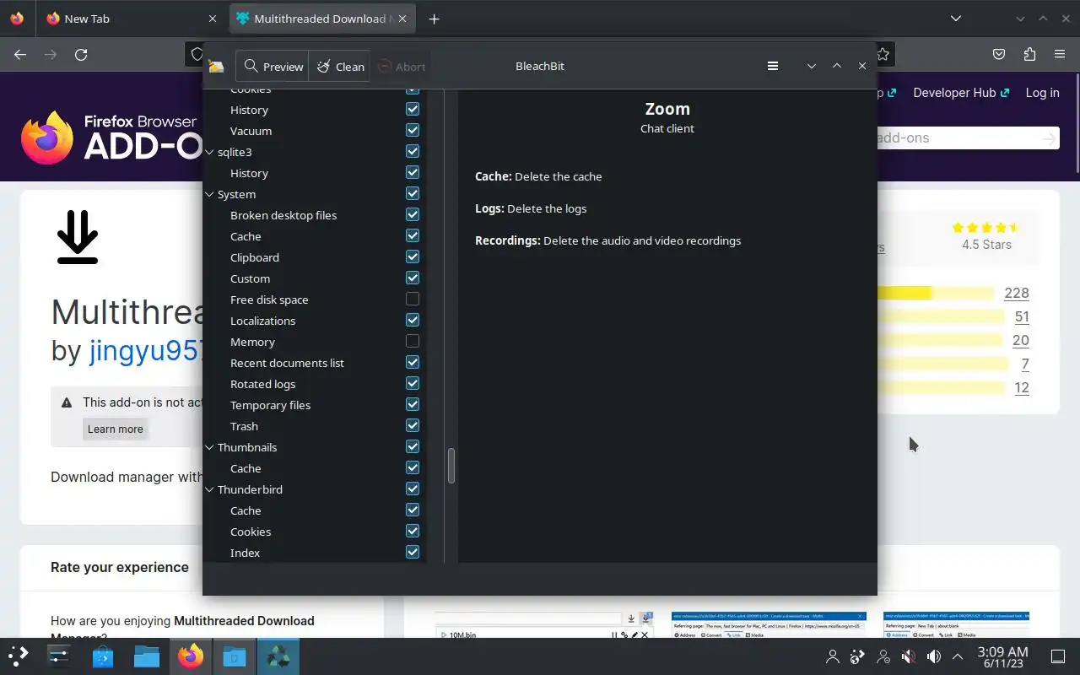The image size is (1080, 675).
Task: Open the 12 one-star reviews link
Action: 1022,387
